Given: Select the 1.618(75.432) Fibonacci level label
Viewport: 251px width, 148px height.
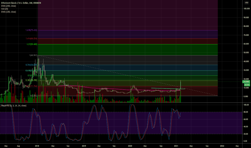Looking at the screenshot, I should 31,30.
